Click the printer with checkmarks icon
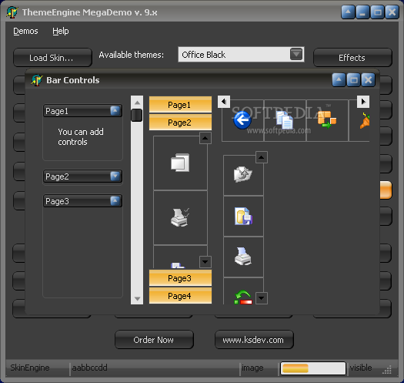This screenshot has width=404, height=383. (180, 217)
